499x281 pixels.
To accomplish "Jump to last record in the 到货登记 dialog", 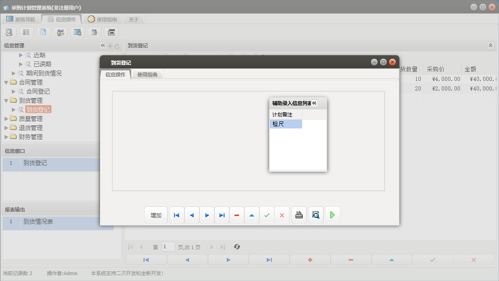I will tap(222, 215).
